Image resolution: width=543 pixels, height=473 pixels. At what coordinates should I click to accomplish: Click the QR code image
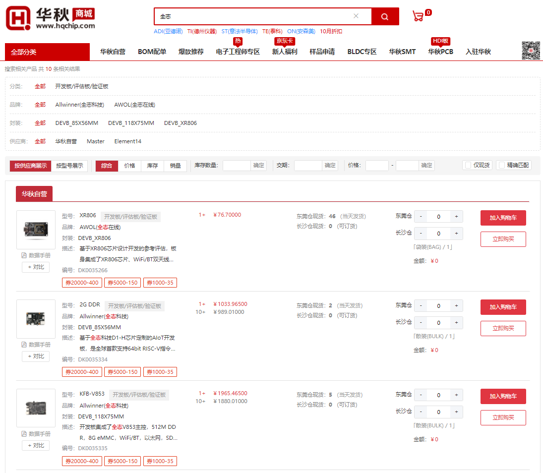pyautogui.click(x=531, y=51)
